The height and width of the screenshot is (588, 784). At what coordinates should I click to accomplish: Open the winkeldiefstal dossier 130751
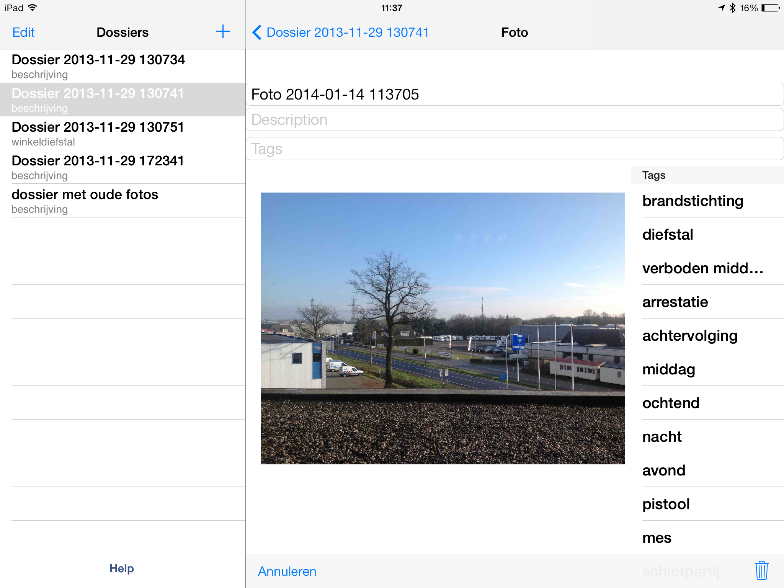[x=122, y=133]
